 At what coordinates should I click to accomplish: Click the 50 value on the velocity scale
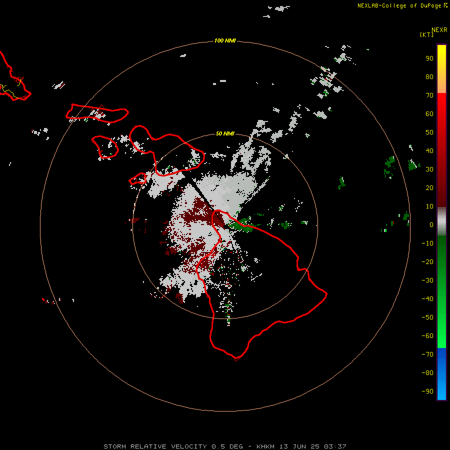[429, 132]
